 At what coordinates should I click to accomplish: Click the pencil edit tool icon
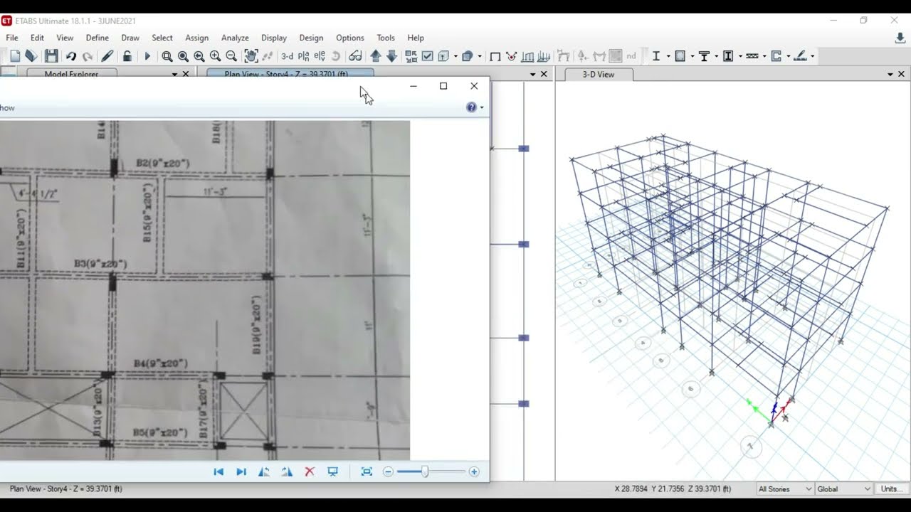107,56
